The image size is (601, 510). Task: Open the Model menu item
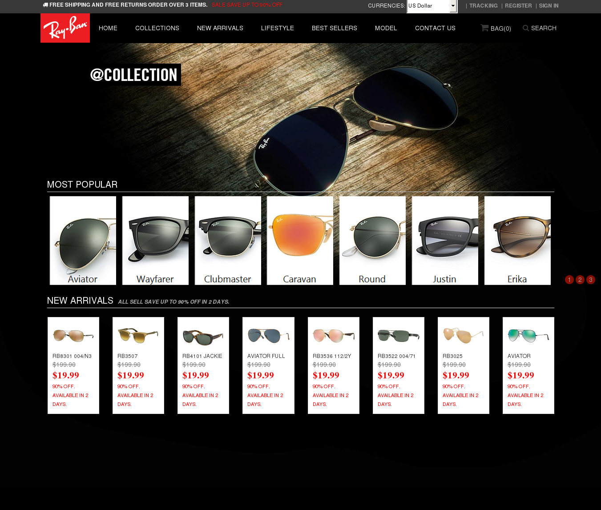[386, 28]
